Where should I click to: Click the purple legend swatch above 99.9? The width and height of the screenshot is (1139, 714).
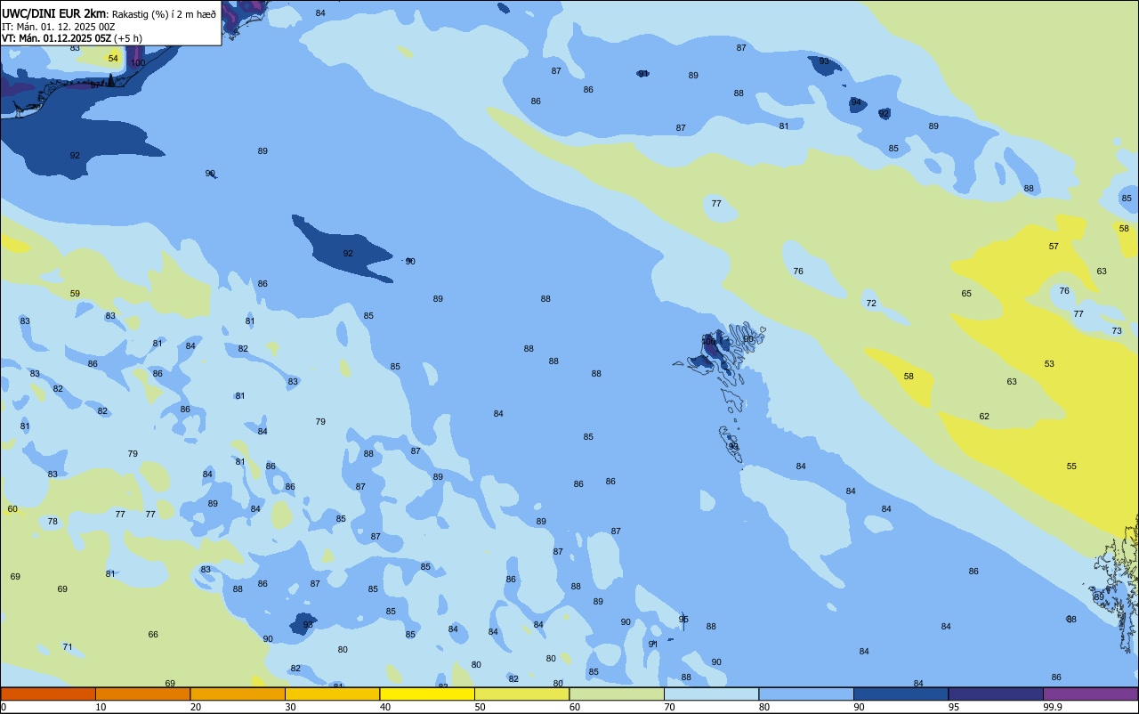point(1091,694)
